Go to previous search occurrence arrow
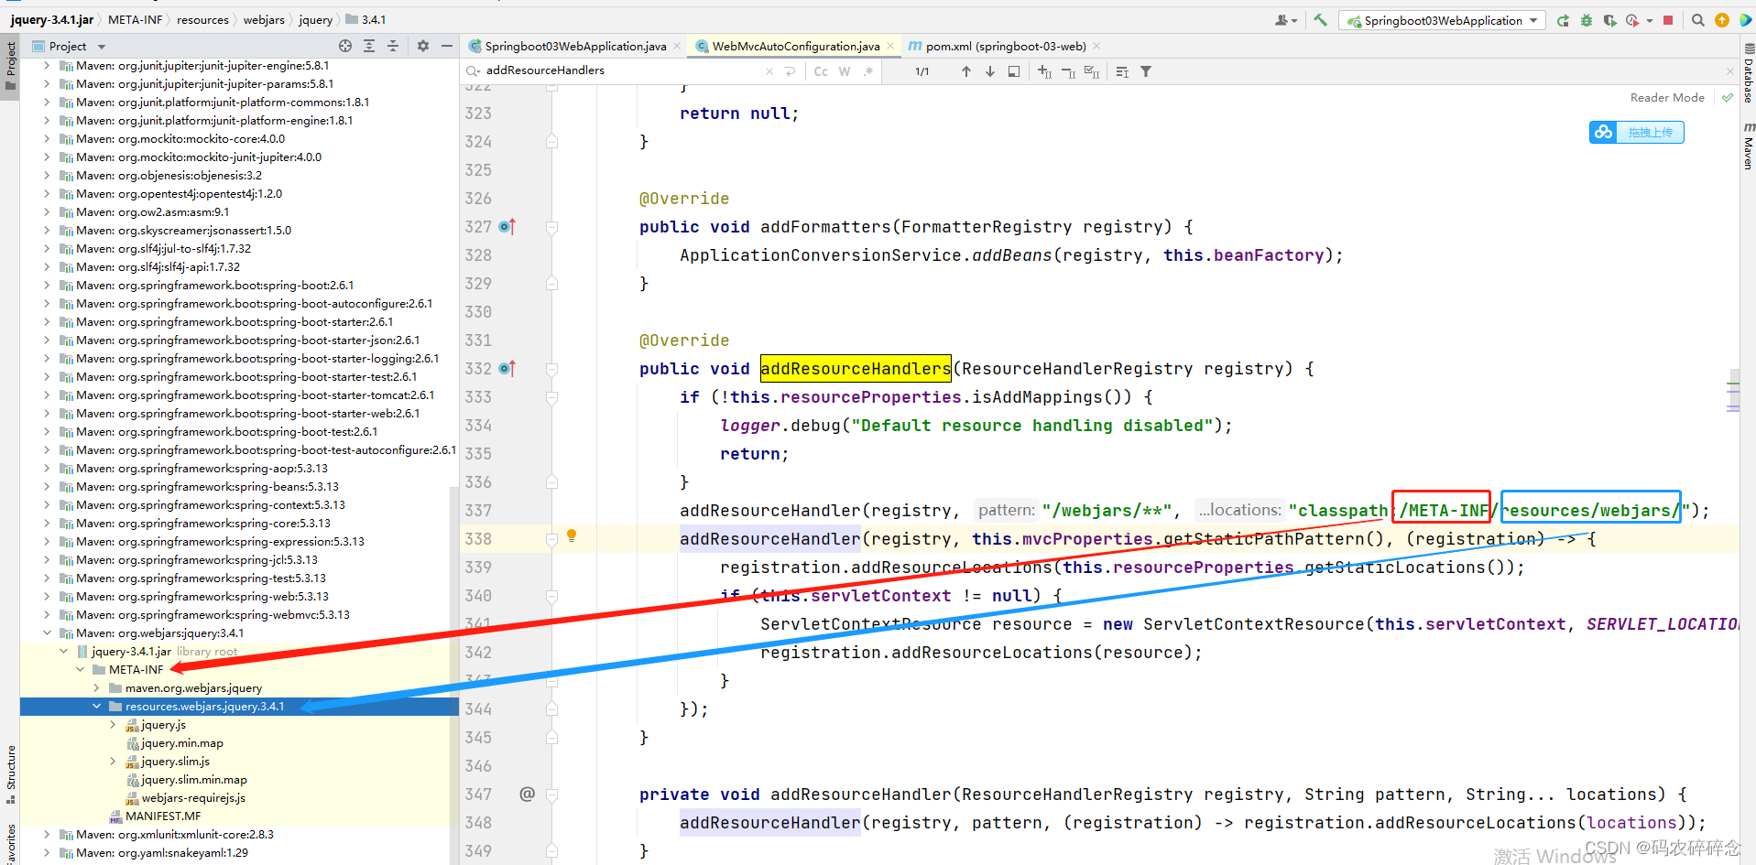The width and height of the screenshot is (1756, 865). (x=966, y=71)
